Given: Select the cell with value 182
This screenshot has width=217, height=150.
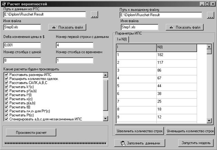Looking at the screenshot, I should [x=177, y=56].
